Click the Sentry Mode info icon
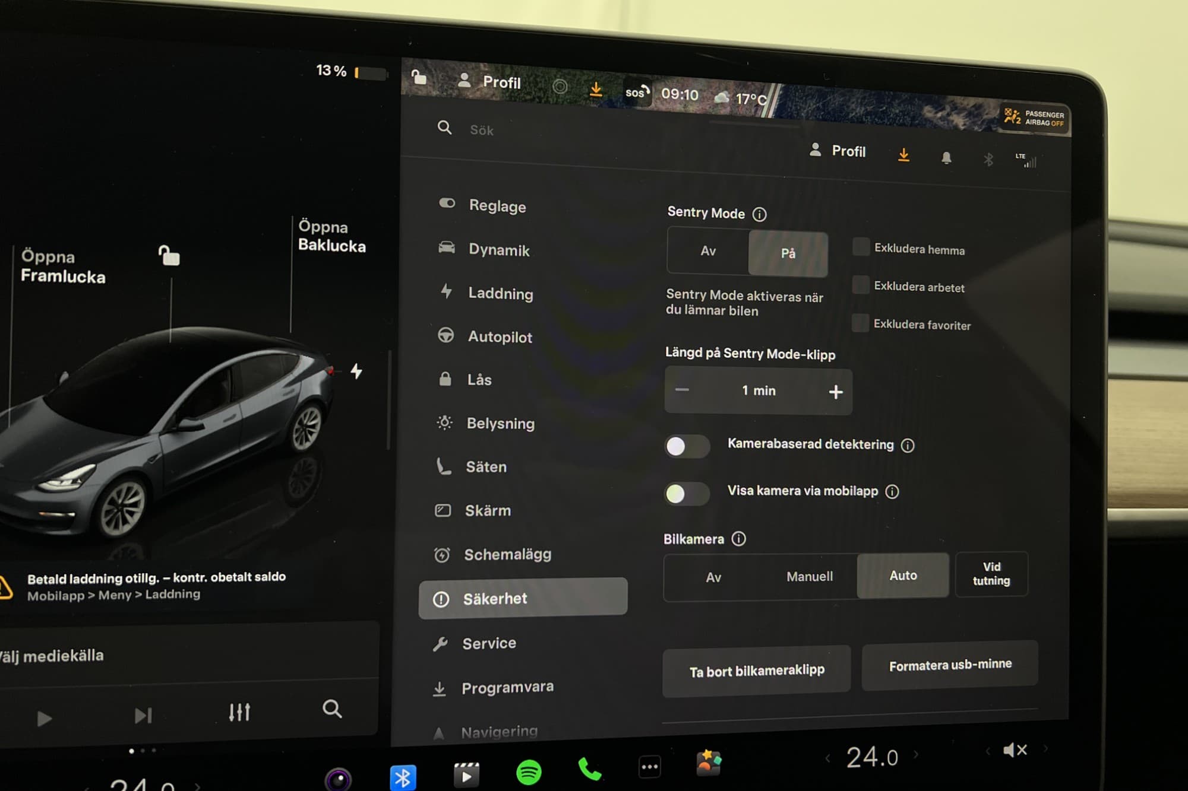The height and width of the screenshot is (791, 1188). (x=759, y=214)
